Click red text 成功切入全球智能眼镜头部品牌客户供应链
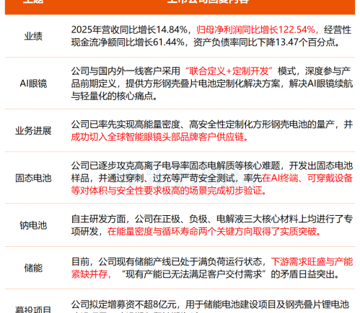Viewport: 360px width, 313px height. pyautogui.click(x=157, y=137)
